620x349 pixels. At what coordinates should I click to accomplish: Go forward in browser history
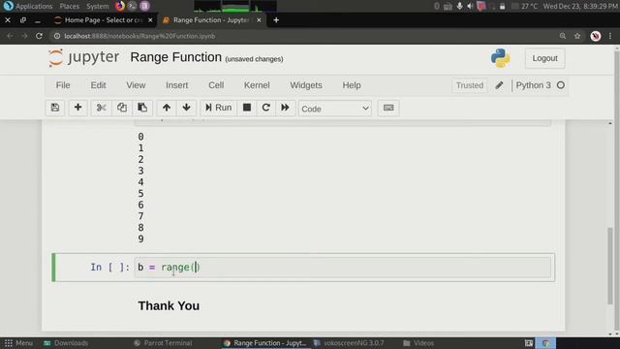(x=24, y=36)
